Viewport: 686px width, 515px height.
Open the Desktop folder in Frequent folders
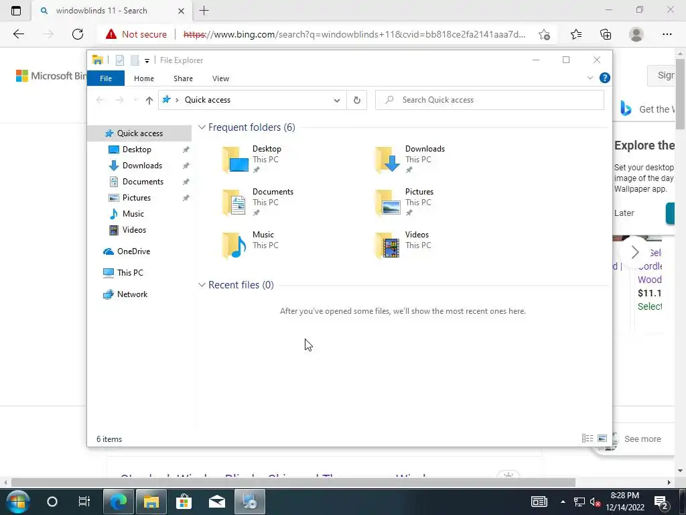click(252, 160)
